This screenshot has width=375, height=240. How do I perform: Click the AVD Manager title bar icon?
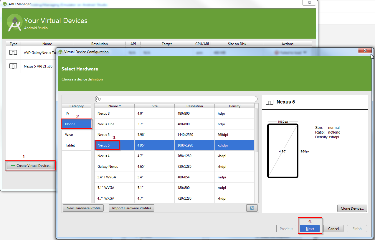(5, 4)
